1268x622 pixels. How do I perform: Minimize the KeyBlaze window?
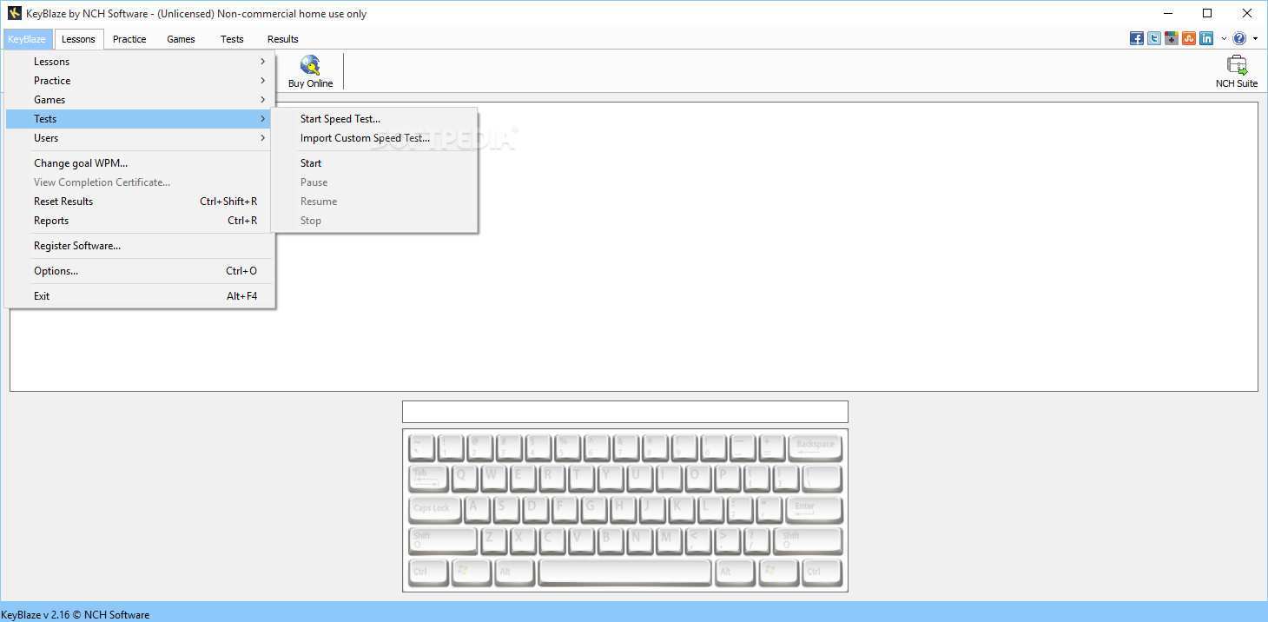[x=1167, y=13]
